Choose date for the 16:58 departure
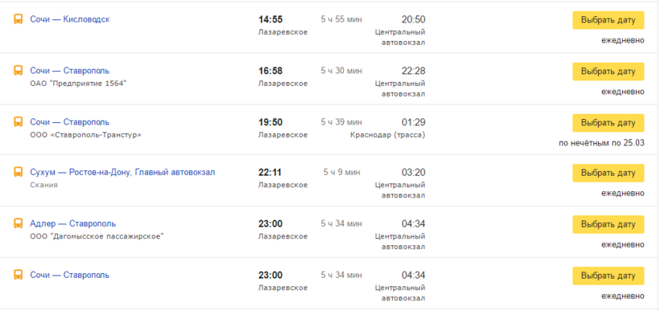Screen dimensions: 660x311 point(608,72)
